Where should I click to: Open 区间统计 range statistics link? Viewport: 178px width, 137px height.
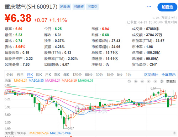151,75
